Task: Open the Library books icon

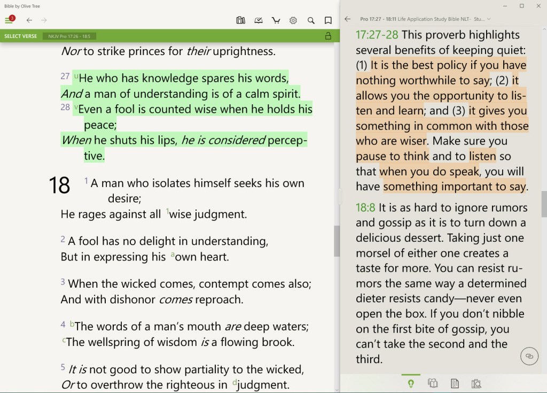Action: 241,20
